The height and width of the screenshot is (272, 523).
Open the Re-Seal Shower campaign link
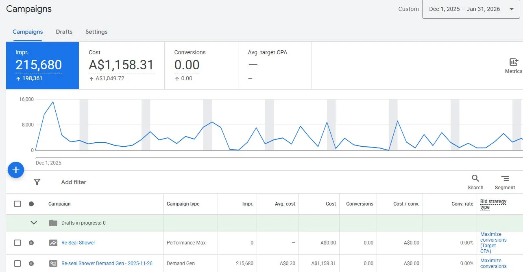pyautogui.click(x=78, y=242)
